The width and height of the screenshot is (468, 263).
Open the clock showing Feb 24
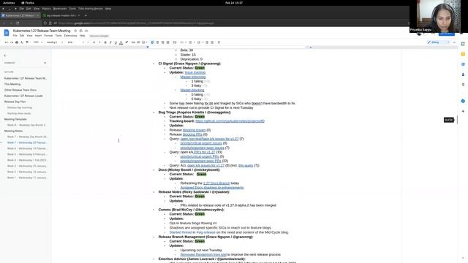pyautogui.click(x=234, y=3)
